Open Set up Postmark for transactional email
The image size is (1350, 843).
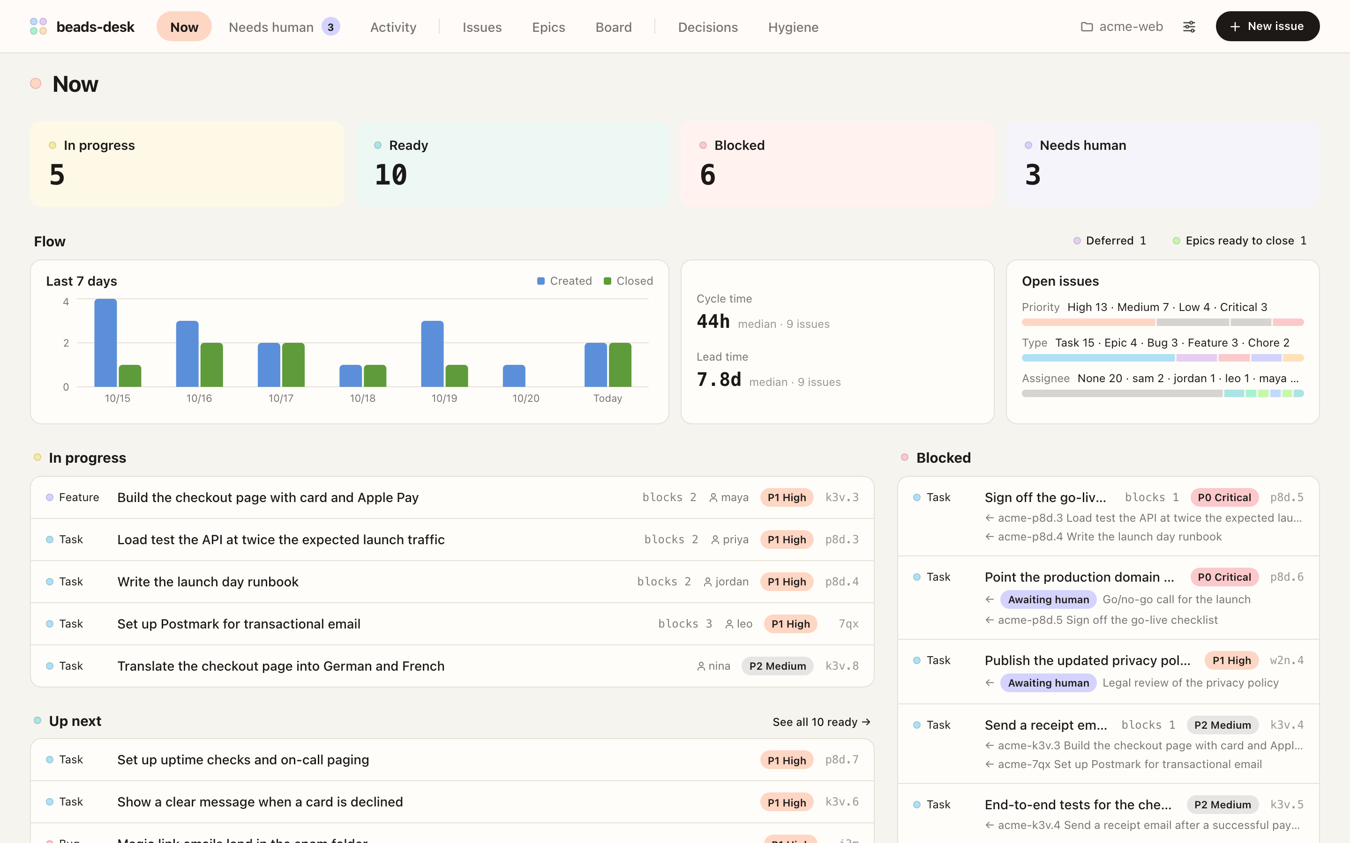(x=452, y=624)
